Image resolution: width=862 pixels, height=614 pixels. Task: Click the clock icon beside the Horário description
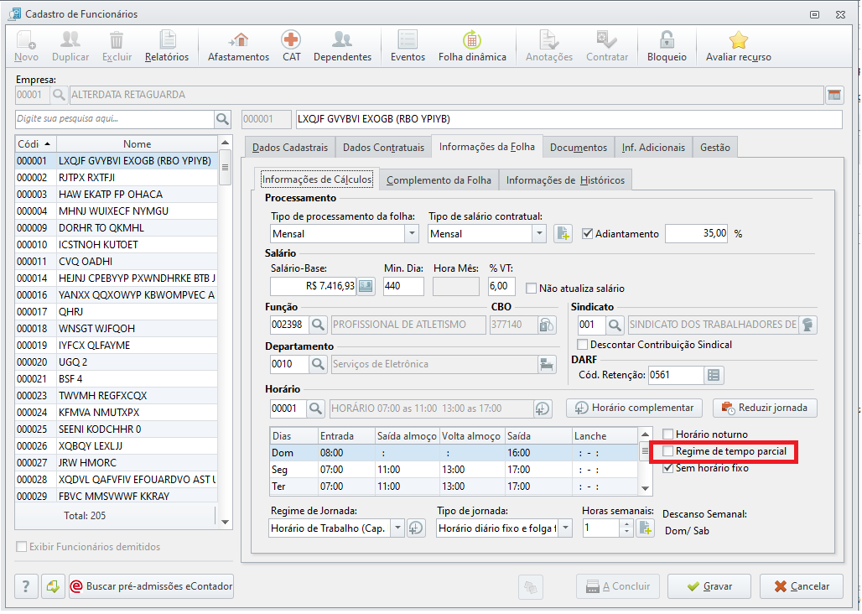coord(542,408)
